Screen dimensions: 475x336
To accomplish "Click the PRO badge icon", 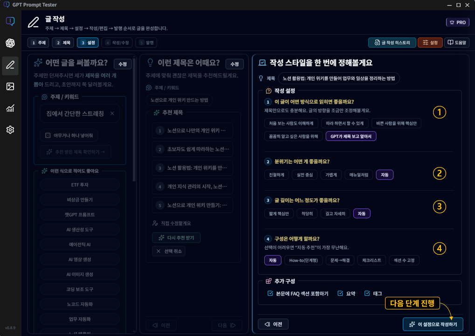I will pyautogui.click(x=457, y=22).
